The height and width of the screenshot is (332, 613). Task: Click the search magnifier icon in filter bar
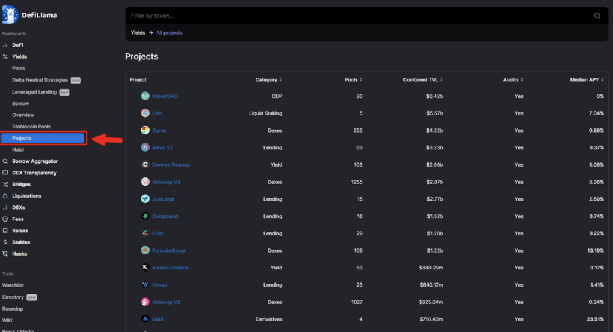pos(597,16)
